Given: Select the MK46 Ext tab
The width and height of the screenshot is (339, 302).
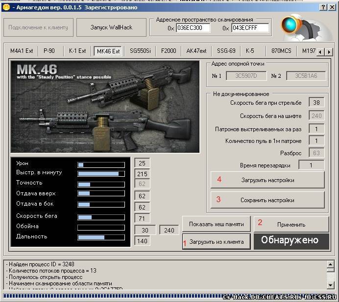Looking at the screenshot, I should (108, 51).
